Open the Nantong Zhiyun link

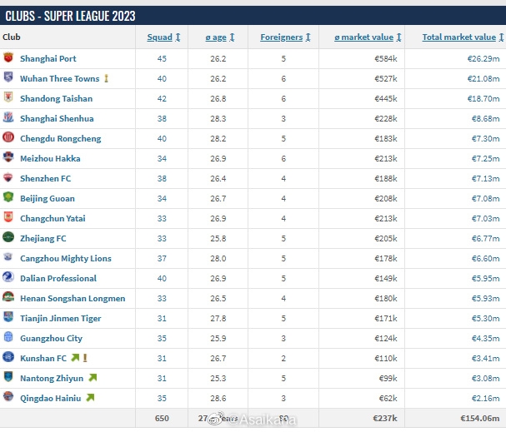point(52,378)
